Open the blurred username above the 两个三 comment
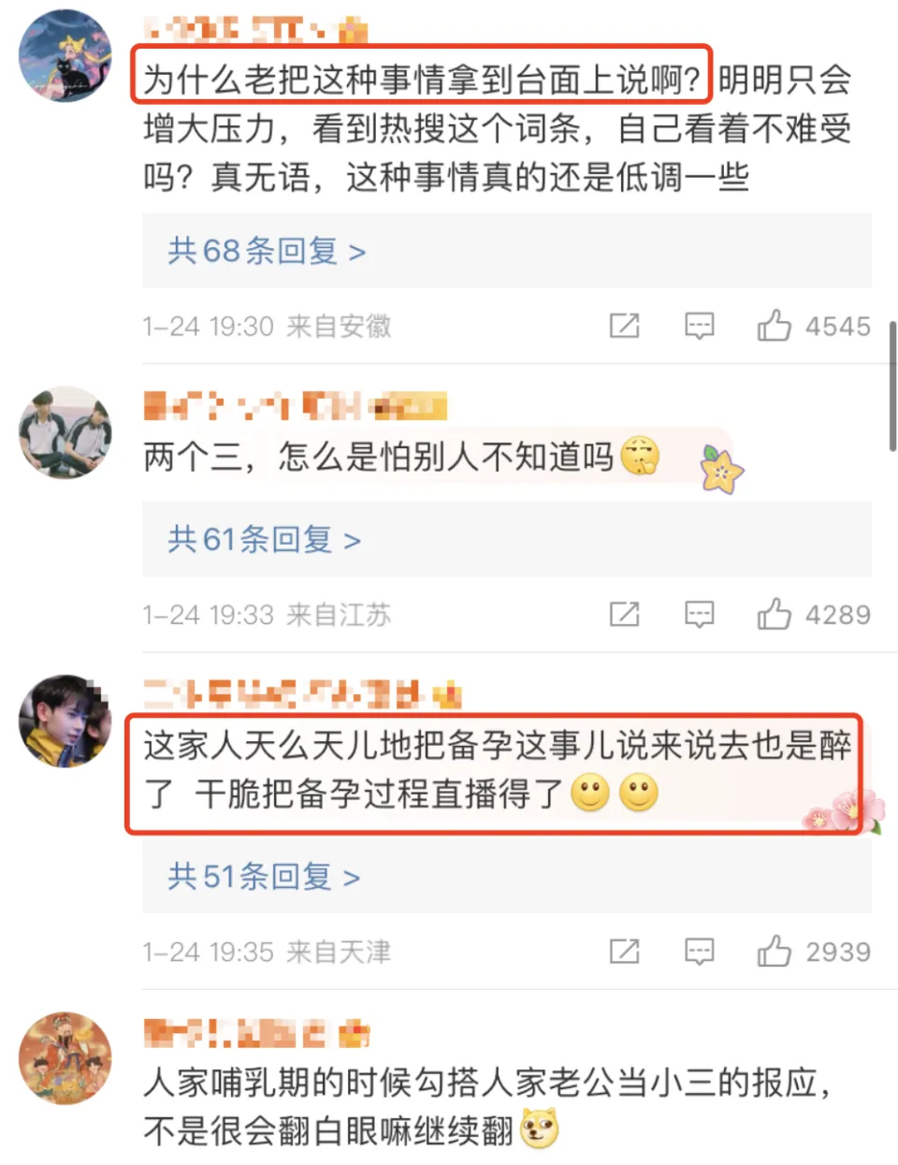The height and width of the screenshot is (1165, 898). click(295, 406)
